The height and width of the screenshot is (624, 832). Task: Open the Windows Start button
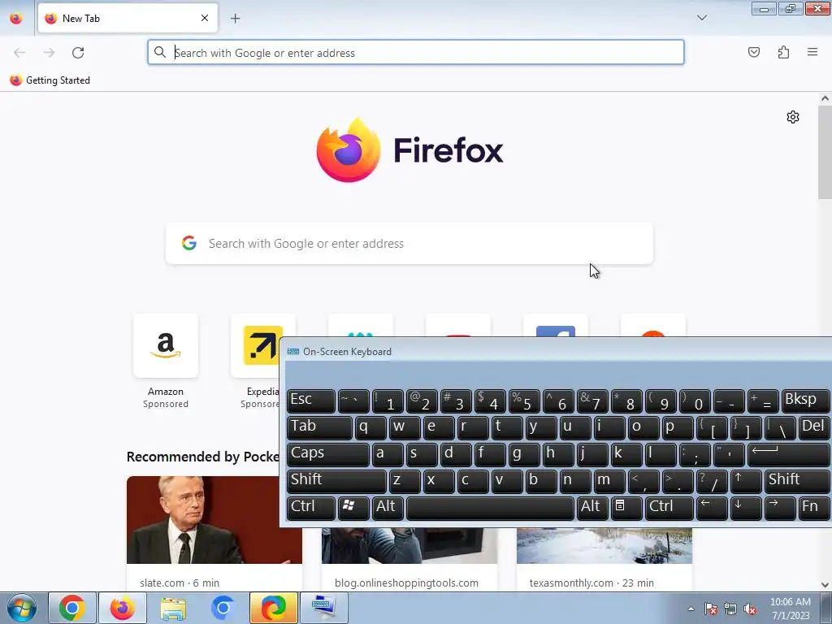pyautogui.click(x=22, y=608)
